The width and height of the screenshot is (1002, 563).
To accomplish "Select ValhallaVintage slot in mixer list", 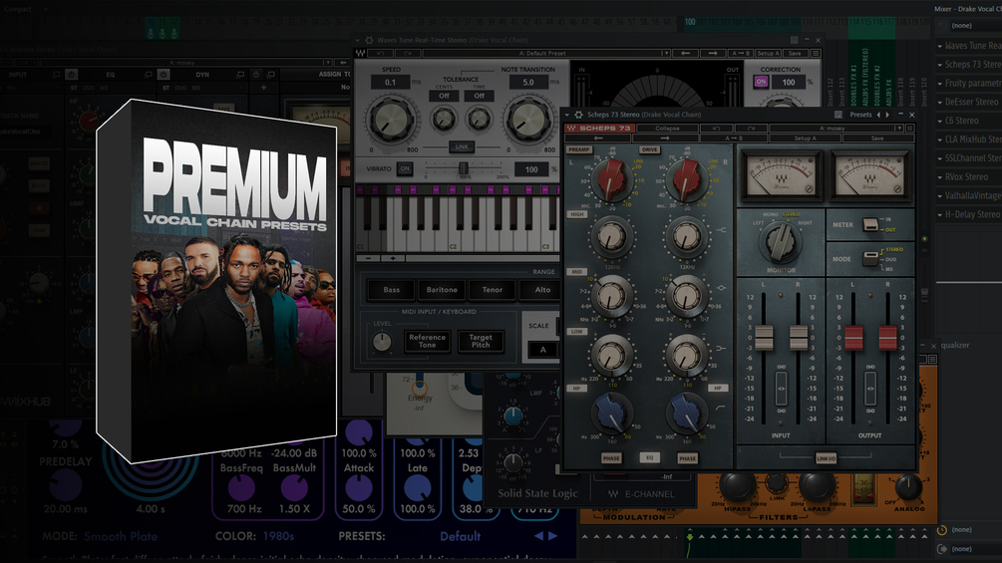I will (969, 196).
